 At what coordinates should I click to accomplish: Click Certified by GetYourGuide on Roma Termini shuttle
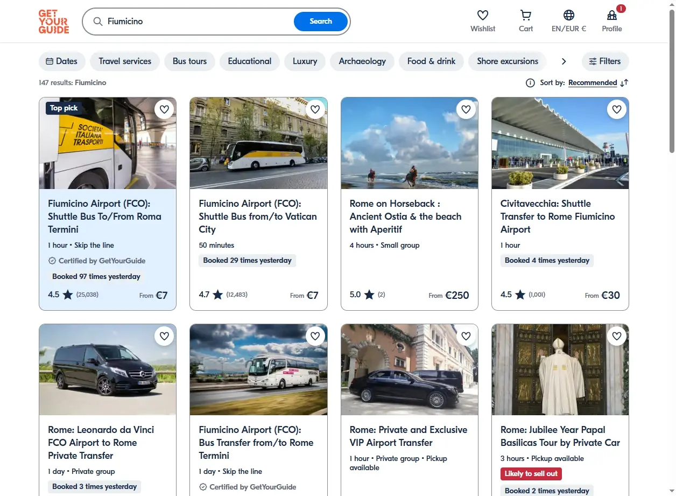(x=97, y=261)
